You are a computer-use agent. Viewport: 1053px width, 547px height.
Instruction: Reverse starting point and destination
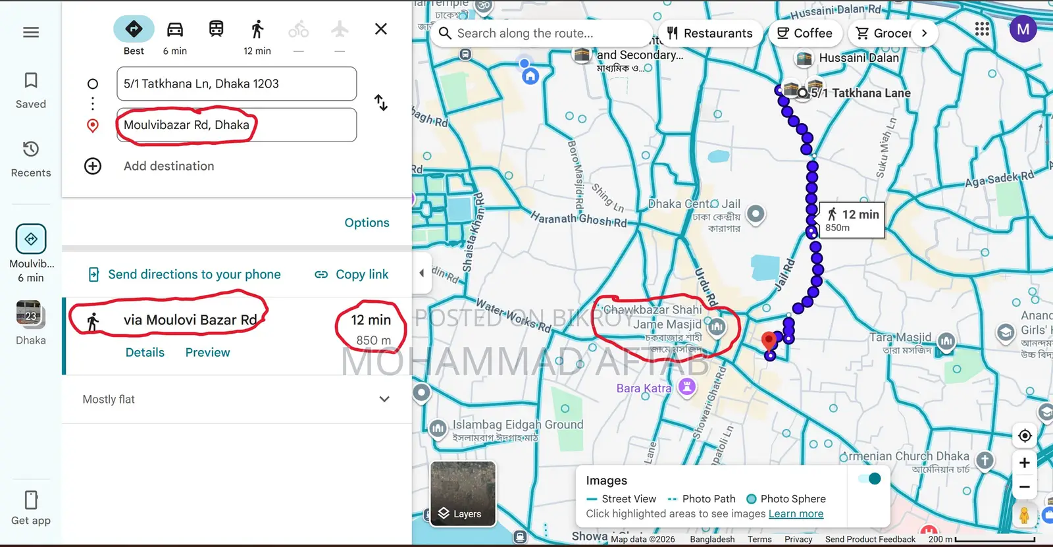coord(381,103)
